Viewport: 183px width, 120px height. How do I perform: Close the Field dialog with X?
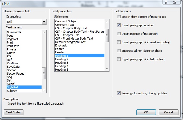(x=175, y=2)
